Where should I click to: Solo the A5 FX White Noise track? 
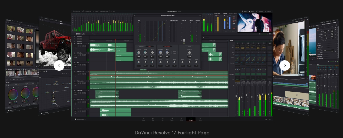click(82, 84)
